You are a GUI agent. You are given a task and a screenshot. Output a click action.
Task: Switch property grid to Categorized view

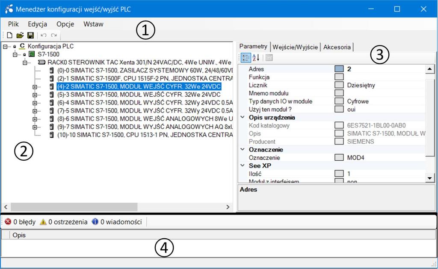246,58
